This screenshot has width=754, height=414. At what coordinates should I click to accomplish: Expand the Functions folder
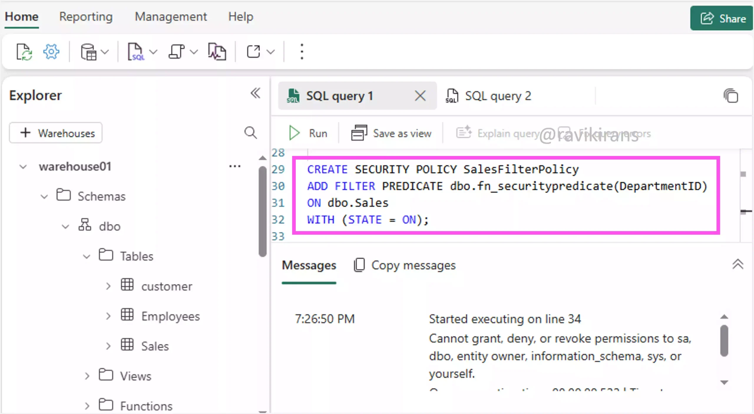coord(87,406)
